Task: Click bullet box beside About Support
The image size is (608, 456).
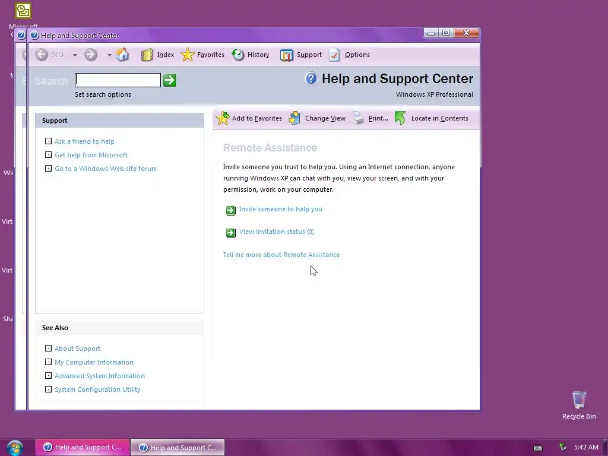Action: pyautogui.click(x=48, y=348)
